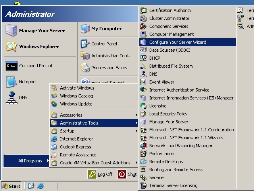Image resolution: width=256 pixels, height=193 pixels.
Task: Click the Performance icon
Action: click(143, 154)
